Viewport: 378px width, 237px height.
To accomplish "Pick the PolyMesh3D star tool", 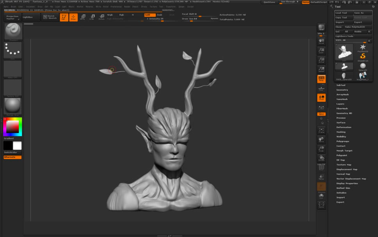I will point(363,48).
